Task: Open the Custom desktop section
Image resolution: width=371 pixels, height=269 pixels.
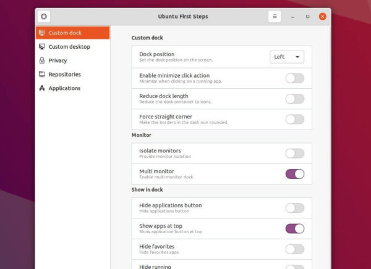Action: click(72, 46)
